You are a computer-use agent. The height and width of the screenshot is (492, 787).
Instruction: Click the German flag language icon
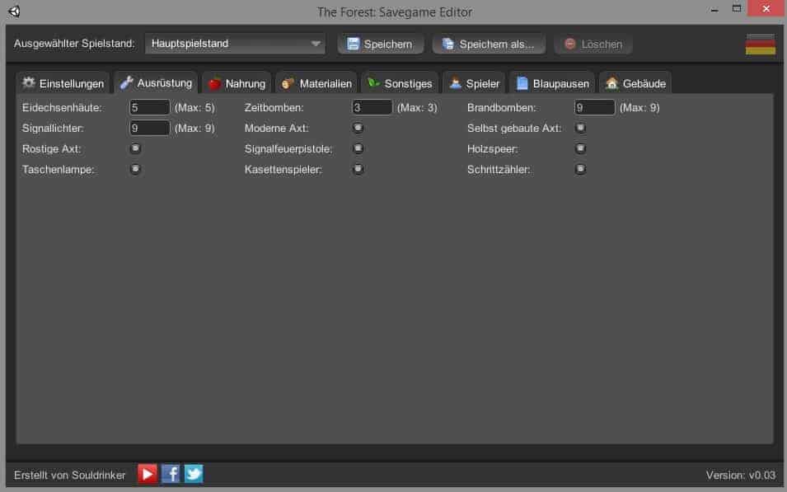tap(760, 44)
